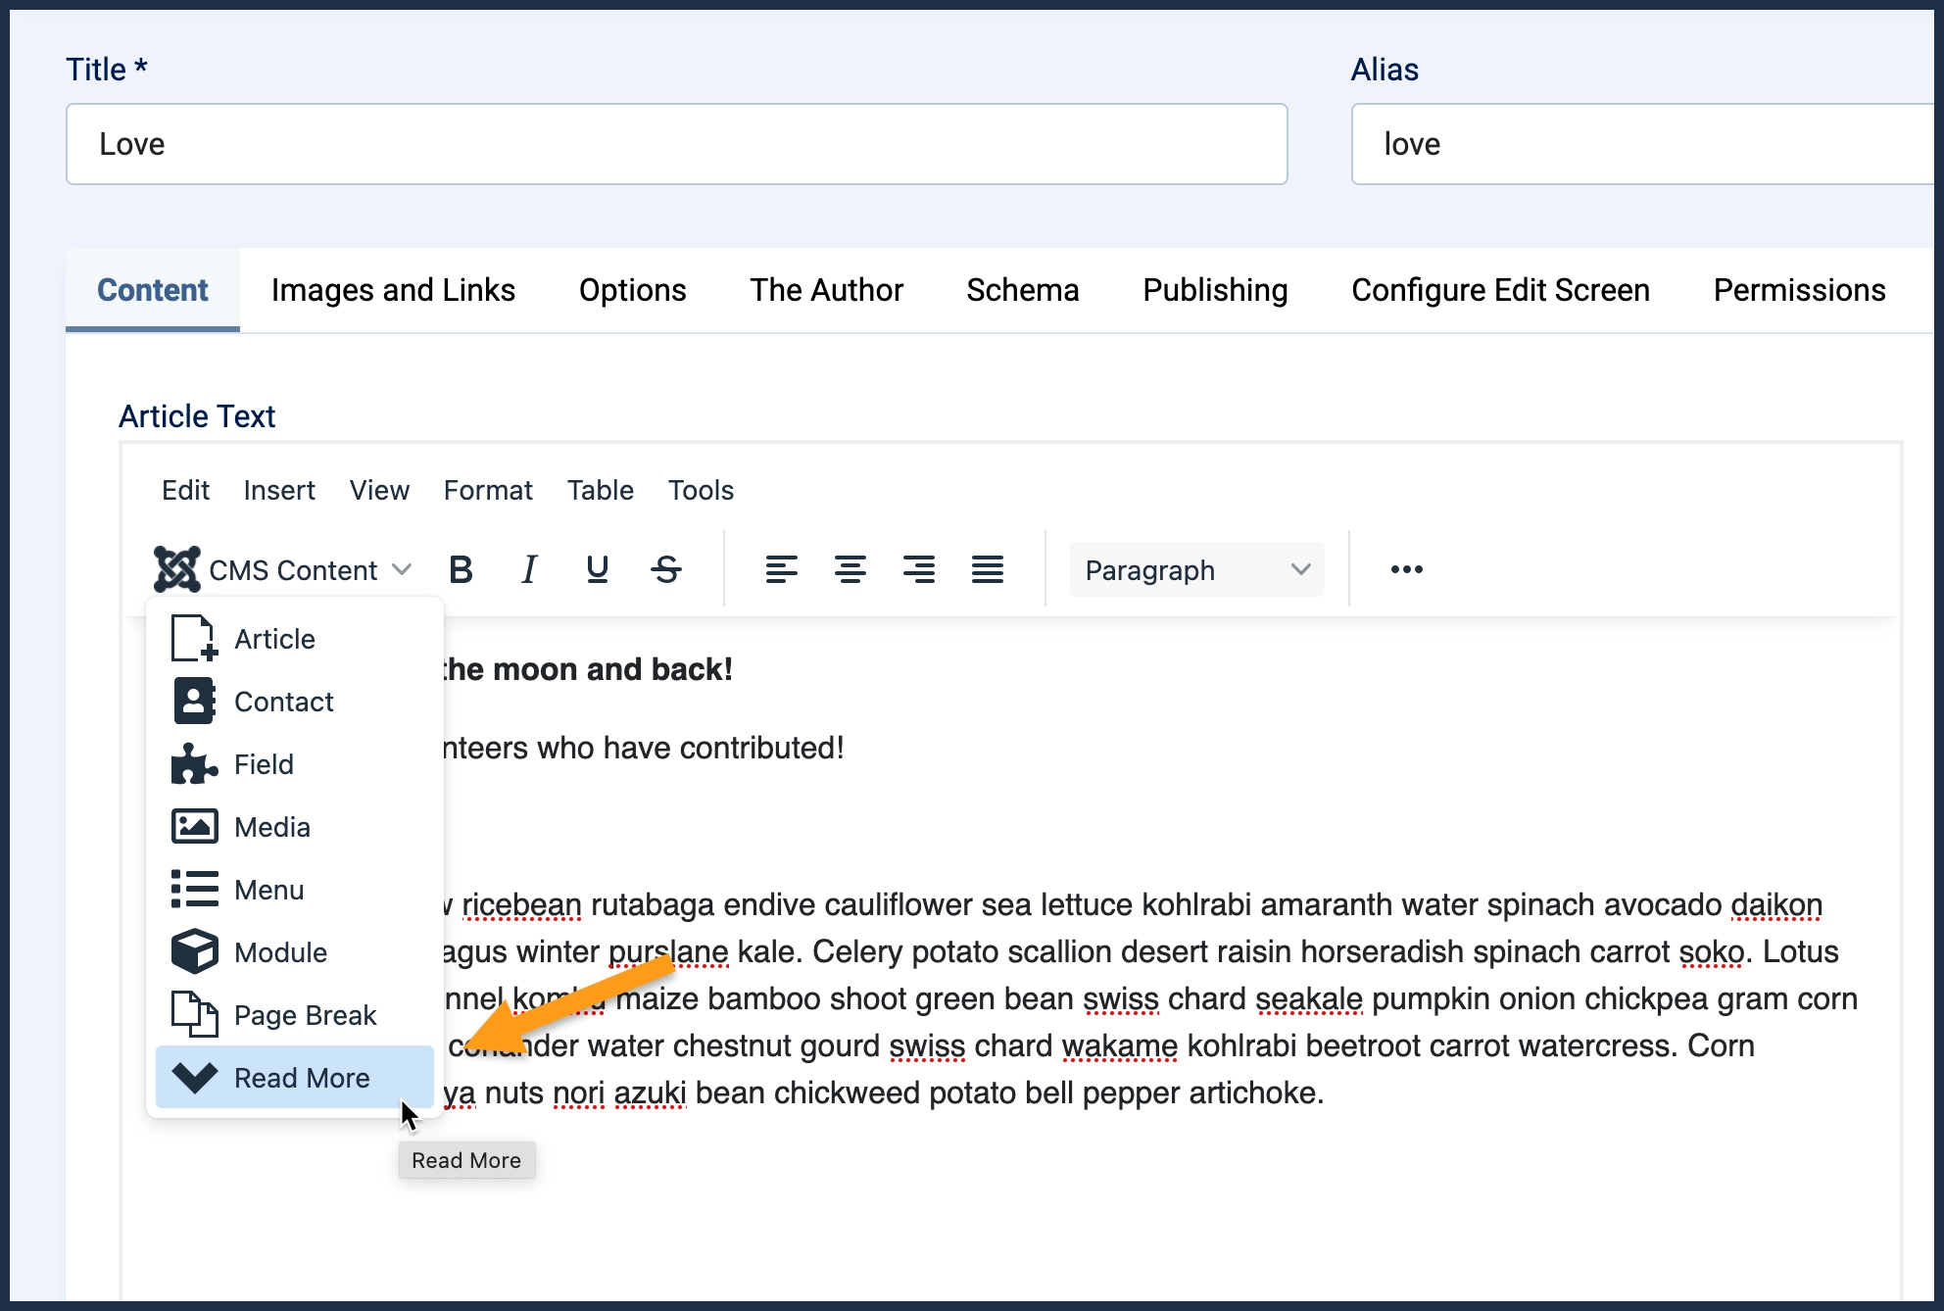The height and width of the screenshot is (1311, 1944).
Task: Justify the text
Action: pos(987,569)
